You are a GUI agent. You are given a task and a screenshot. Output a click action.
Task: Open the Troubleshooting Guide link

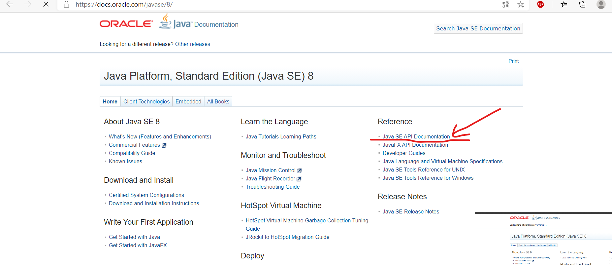coord(273,187)
